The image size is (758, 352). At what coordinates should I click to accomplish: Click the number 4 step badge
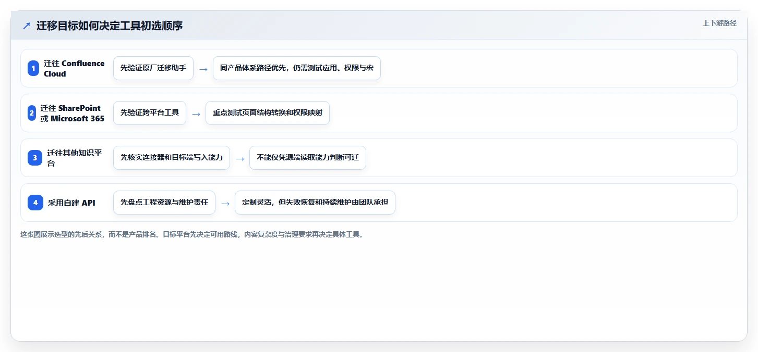pyautogui.click(x=35, y=203)
